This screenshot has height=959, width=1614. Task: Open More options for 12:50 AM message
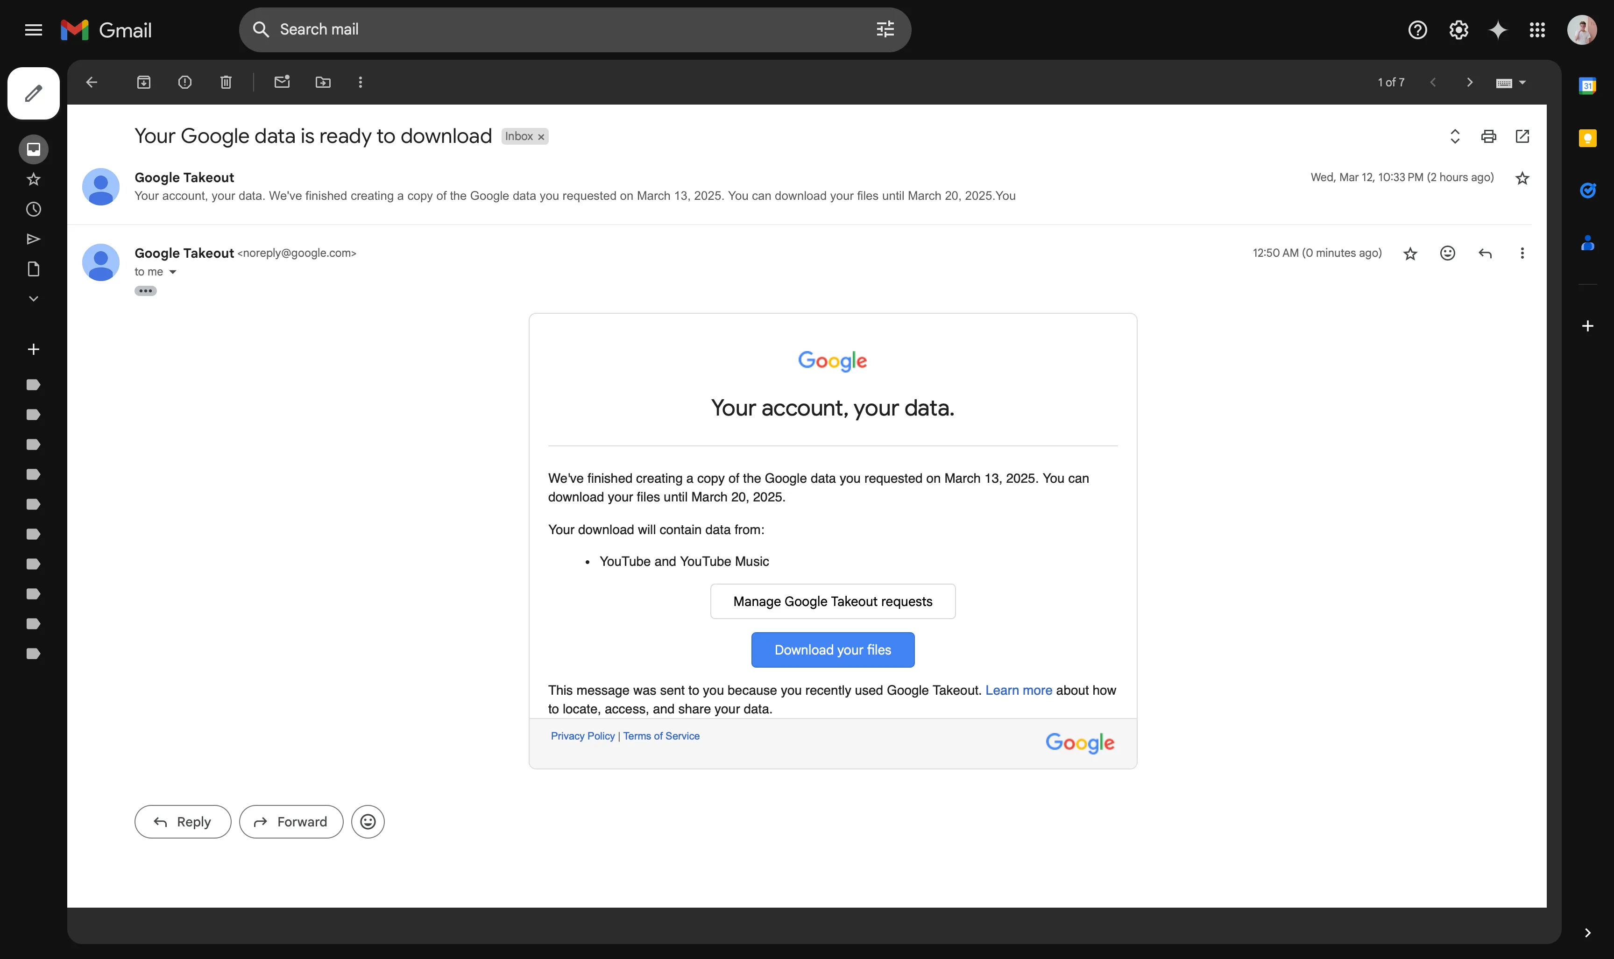1522,254
